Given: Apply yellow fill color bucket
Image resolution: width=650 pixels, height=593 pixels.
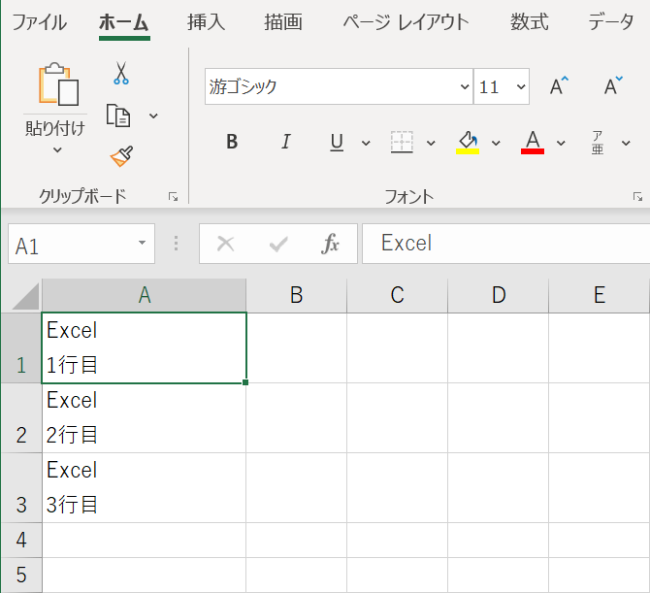Looking at the screenshot, I should coord(468,143).
